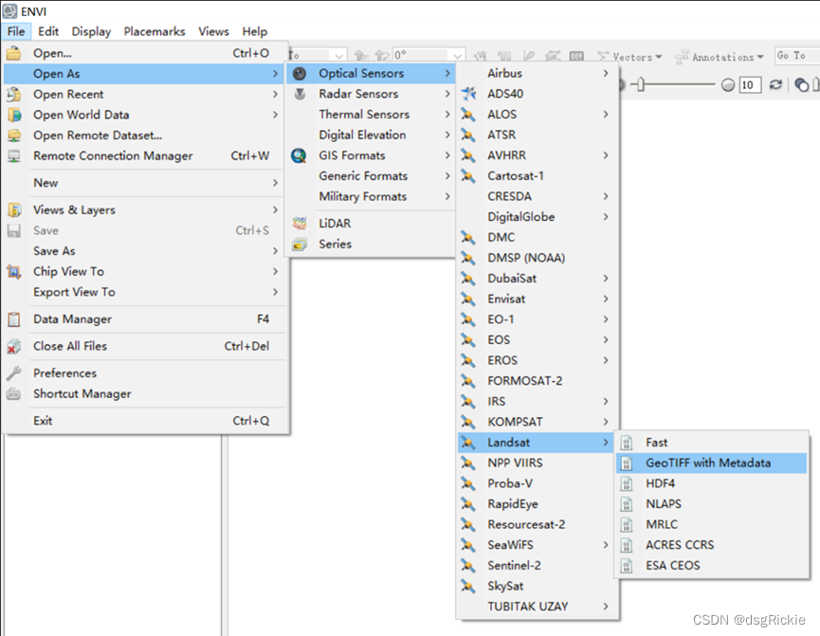
Task: Expand the TUBITAK UZAY submenu arrow
Action: coord(606,607)
